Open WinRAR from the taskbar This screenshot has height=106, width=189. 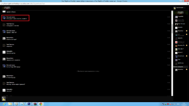35,104
